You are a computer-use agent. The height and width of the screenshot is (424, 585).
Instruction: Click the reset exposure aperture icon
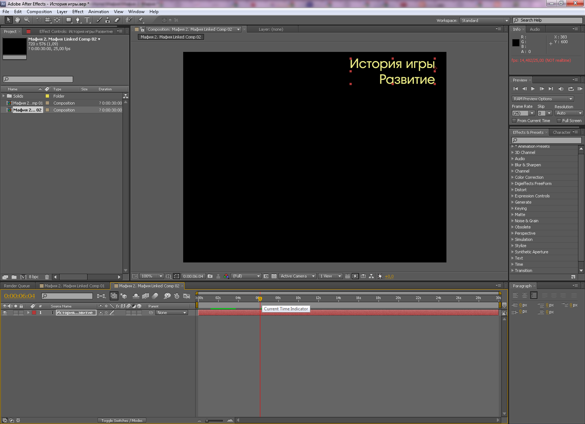(x=380, y=276)
